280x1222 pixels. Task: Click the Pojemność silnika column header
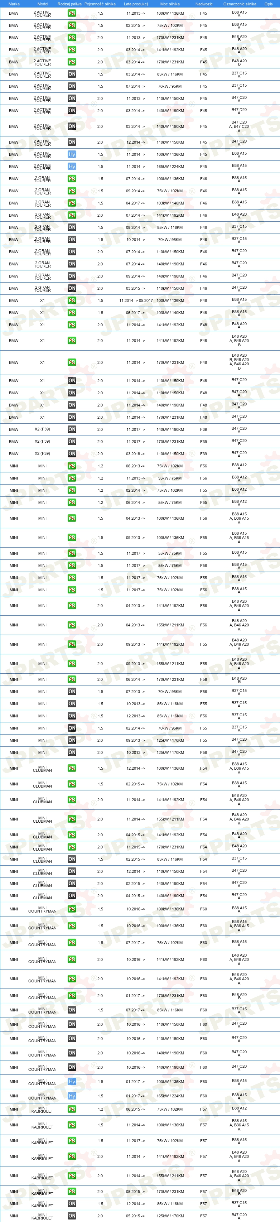[x=100, y=4]
